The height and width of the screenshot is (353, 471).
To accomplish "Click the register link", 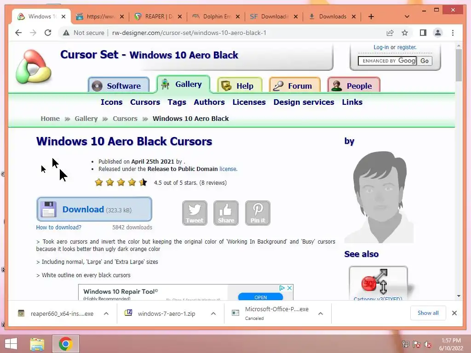I will [407, 47].
